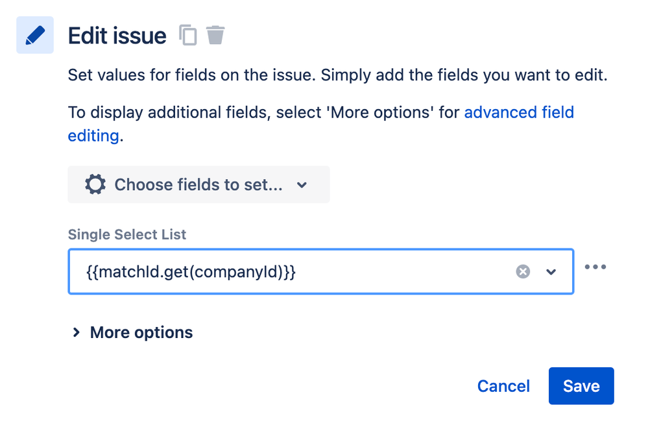
Task: Click the matchId.get(companyId) smart value text
Action: [191, 272]
